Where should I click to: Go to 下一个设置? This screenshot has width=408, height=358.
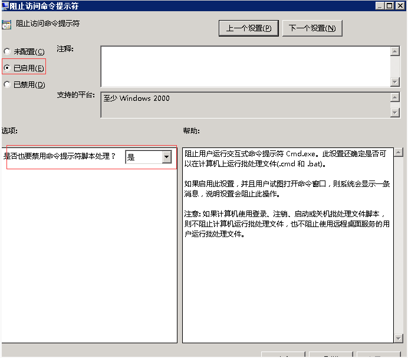click(x=312, y=28)
